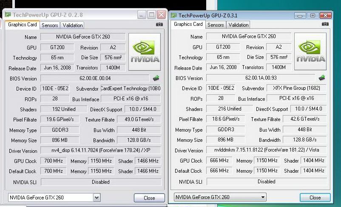This screenshot has width=341, height=207.
Task: Click the 700 MHz GPU Clock value
Action: click(x=53, y=161)
